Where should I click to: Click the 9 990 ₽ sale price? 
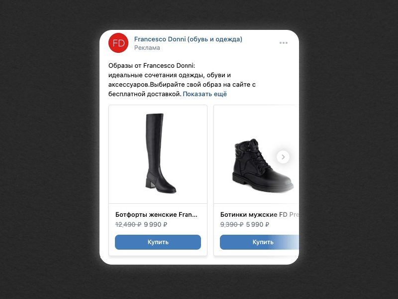pos(155,225)
